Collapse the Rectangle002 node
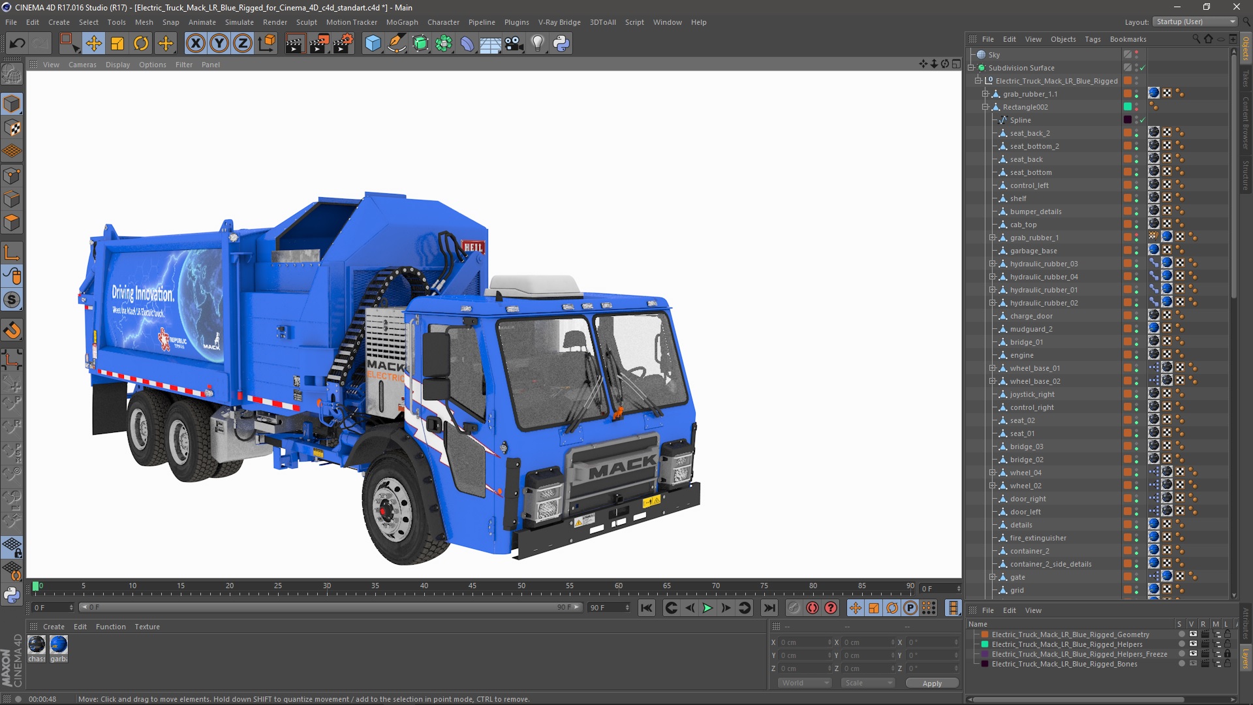This screenshot has width=1253, height=705. pos(985,107)
